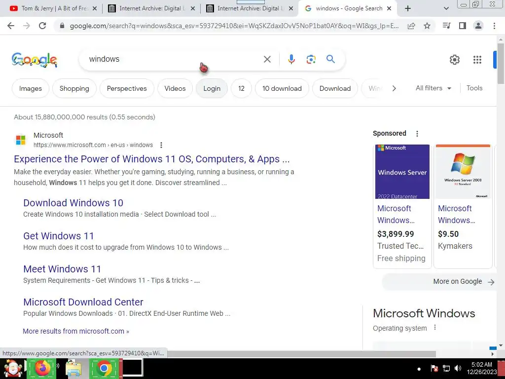Click the $3,899.99 price text
This screenshot has height=379, width=505.
[396, 234]
